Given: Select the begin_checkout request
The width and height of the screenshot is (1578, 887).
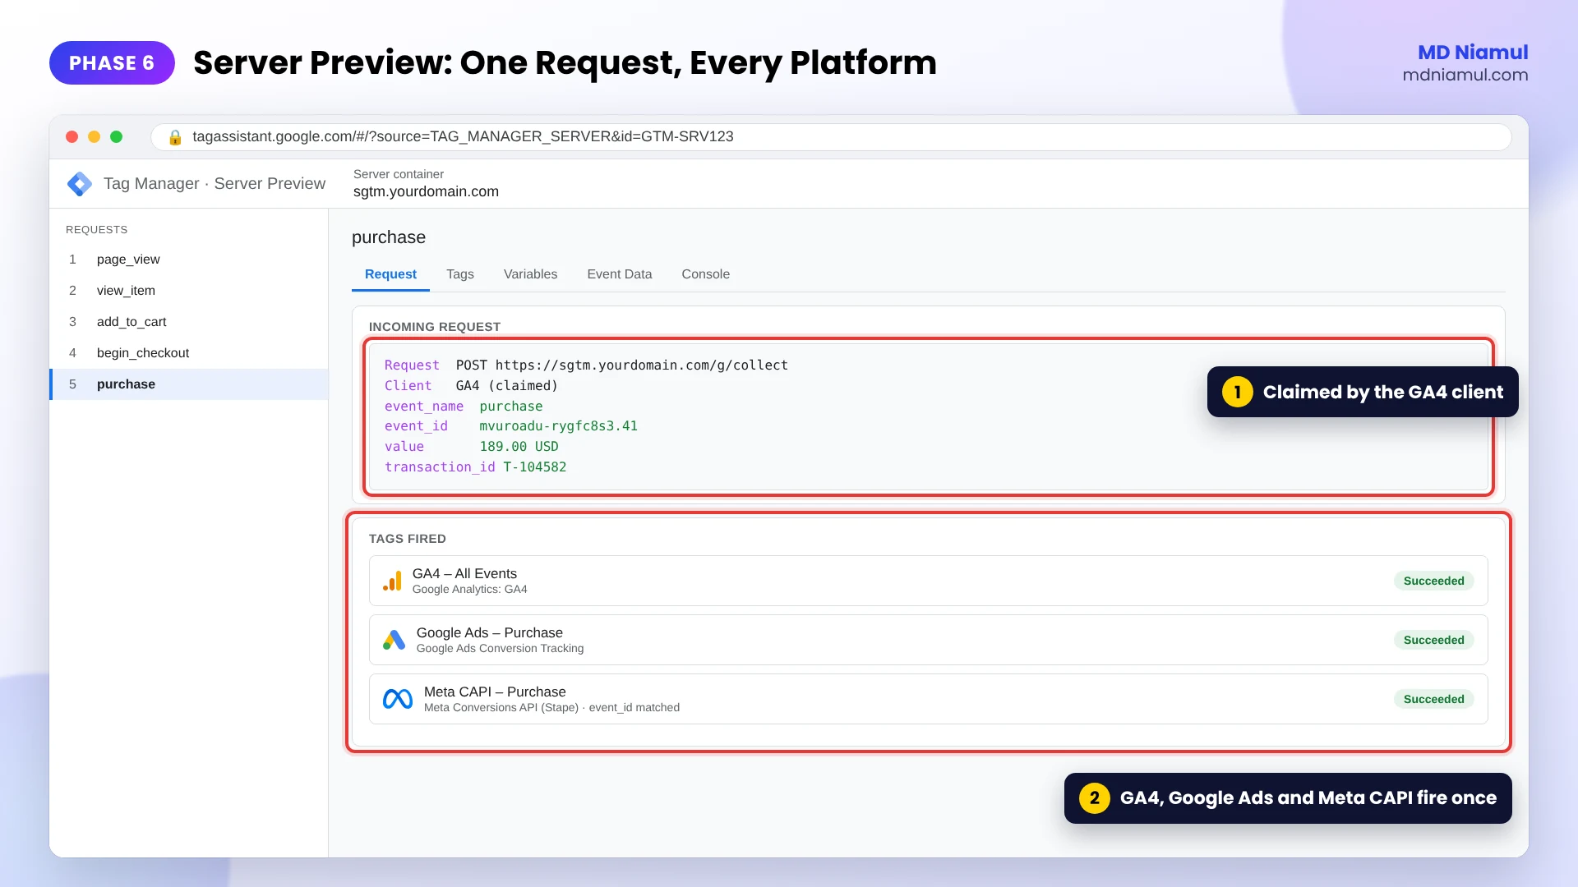Looking at the screenshot, I should pyautogui.click(x=189, y=353).
